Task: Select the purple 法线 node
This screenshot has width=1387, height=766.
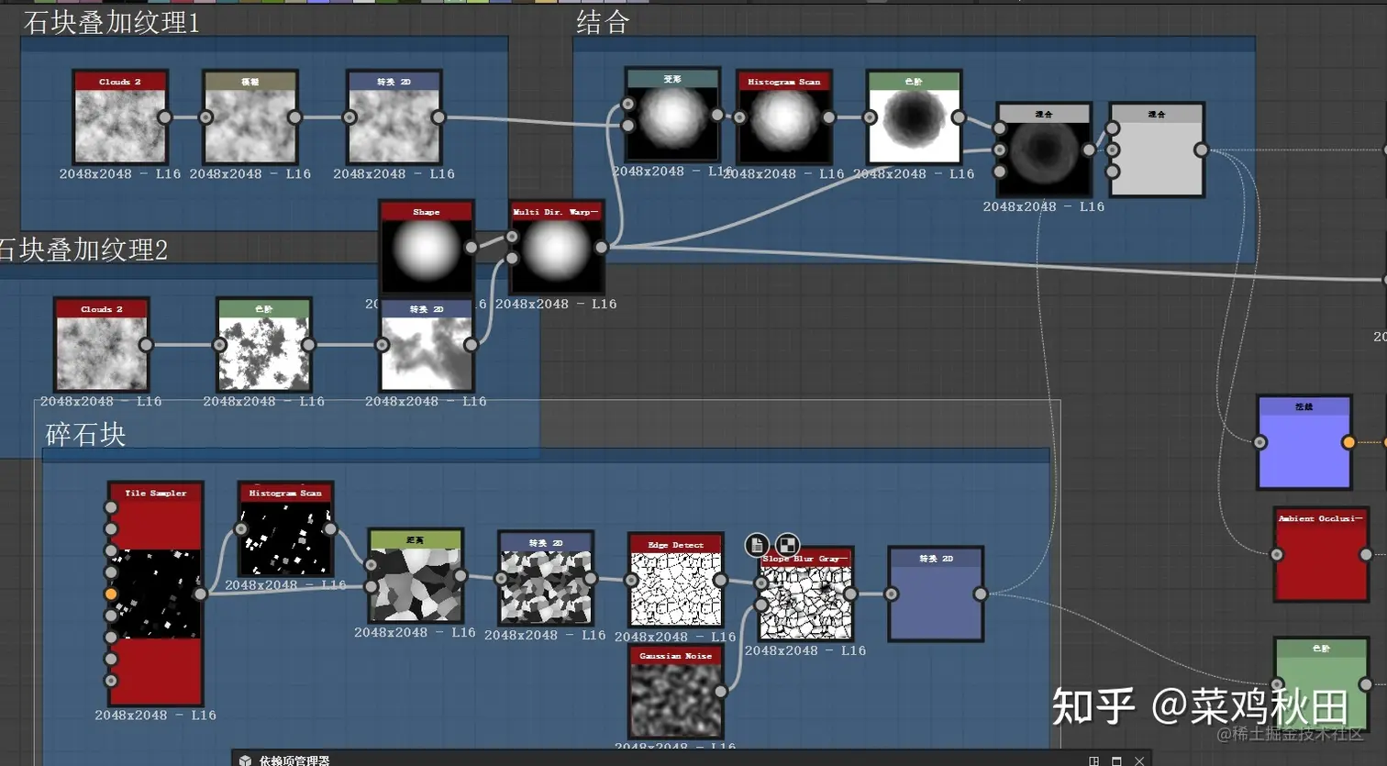Action: 1304,442
